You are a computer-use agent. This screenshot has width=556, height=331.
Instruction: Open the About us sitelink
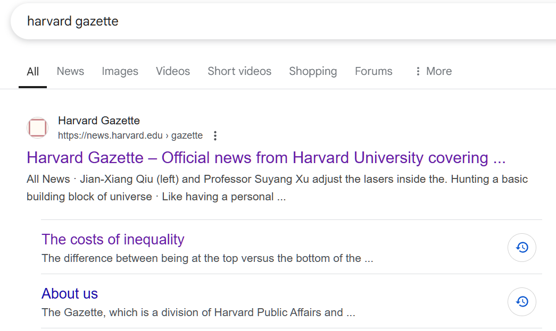pos(70,294)
